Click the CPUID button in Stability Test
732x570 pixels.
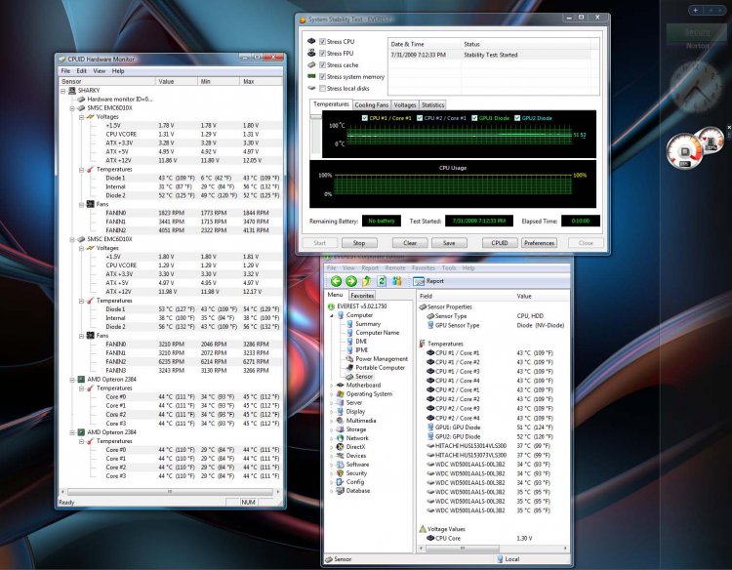500,243
